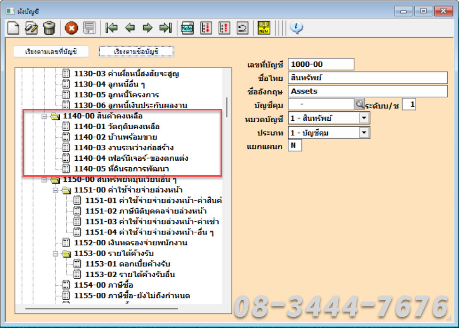Viewport: 459px width, 328px height.
Task: Click the OLD NEW toolbar icon
Action: tap(264, 28)
